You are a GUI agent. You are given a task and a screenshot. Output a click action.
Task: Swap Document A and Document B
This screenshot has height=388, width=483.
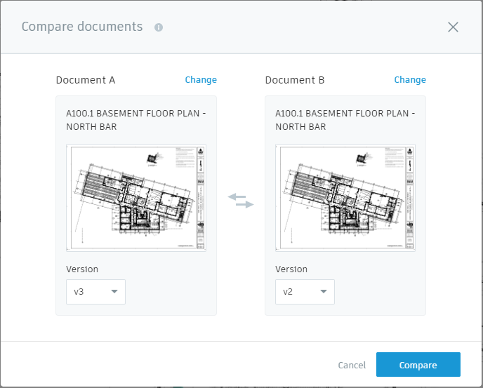point(241,200)
